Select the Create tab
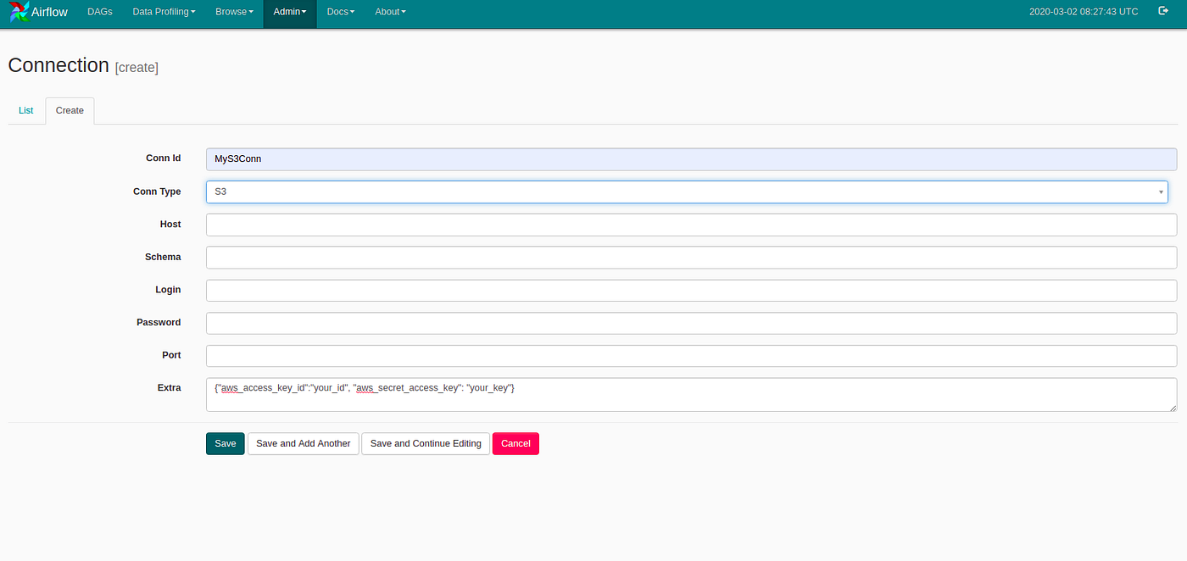The height and width of the screenshot is (561, 1187). [x=69, y=110]
